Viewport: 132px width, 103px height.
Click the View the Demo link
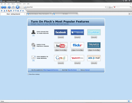[x=72, y=70]
